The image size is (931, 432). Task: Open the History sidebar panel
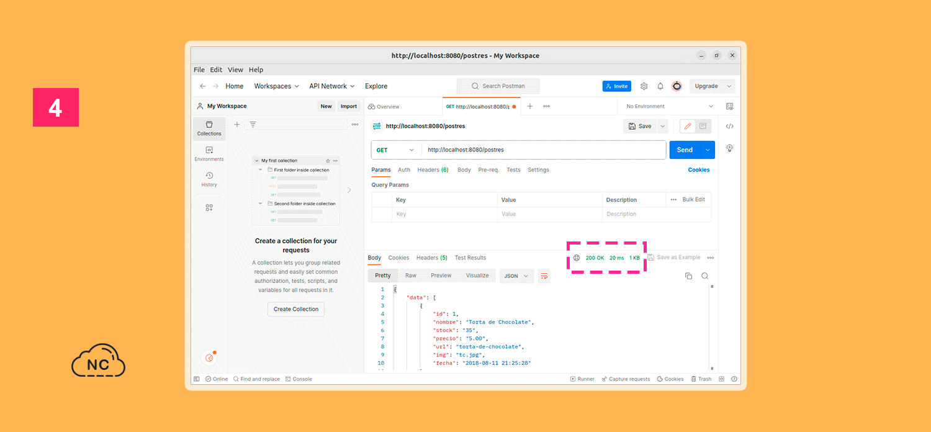tap(209, 179)
